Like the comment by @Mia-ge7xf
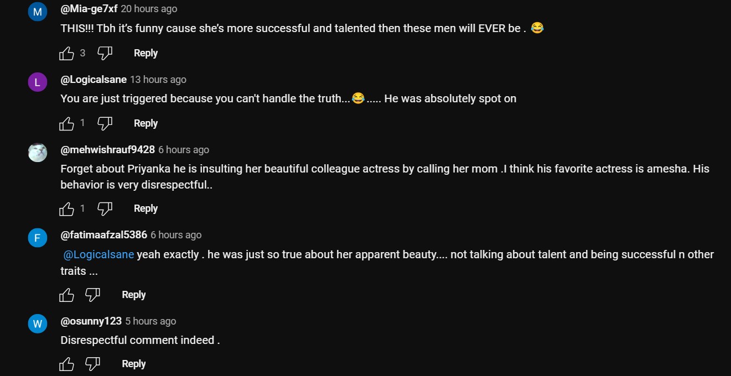731x376 pixels. pyautogui.click(x=66, y=53)
